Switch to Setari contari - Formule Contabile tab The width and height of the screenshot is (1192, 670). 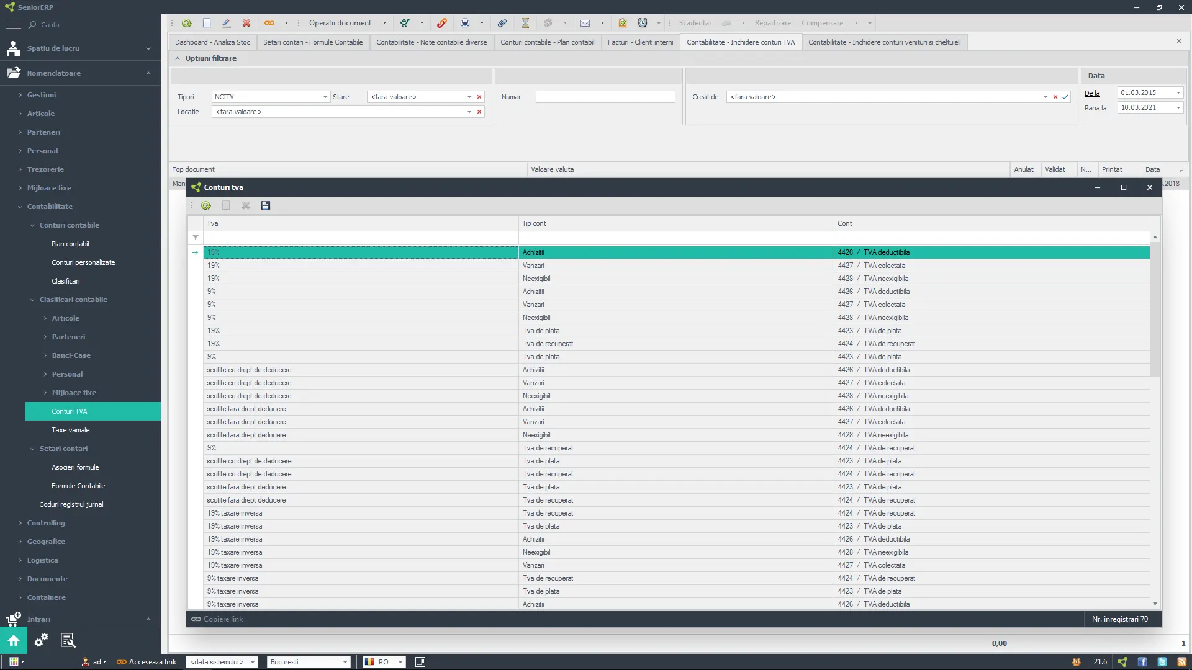tap(313, 42)
